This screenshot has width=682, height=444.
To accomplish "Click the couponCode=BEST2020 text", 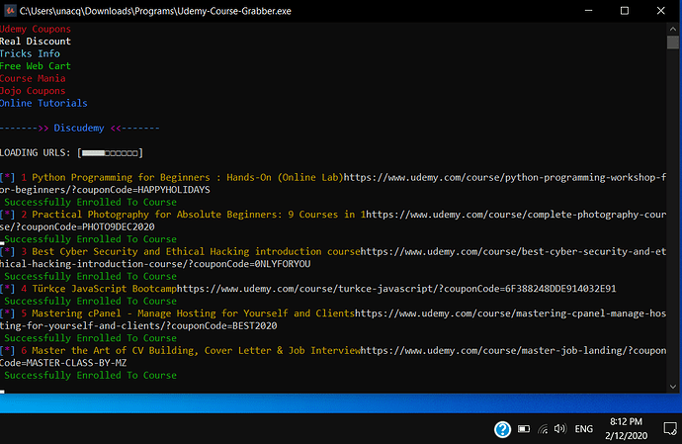I will [x=224, y=325].
